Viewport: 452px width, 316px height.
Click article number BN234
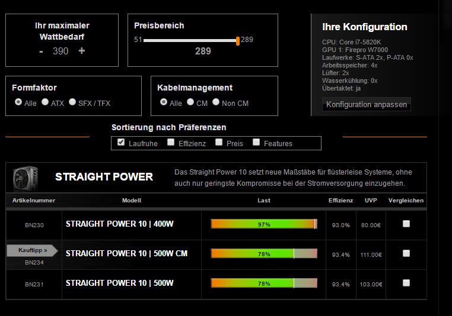(34, 263)
